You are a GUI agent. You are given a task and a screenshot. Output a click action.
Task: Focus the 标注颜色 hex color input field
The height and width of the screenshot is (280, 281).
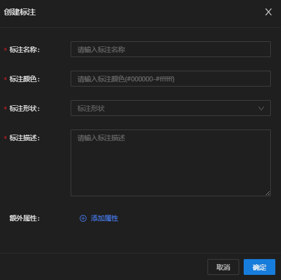coord(171,79)
